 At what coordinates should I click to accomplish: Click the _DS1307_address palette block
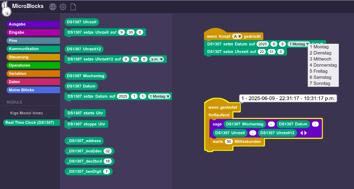pos(84,141)
